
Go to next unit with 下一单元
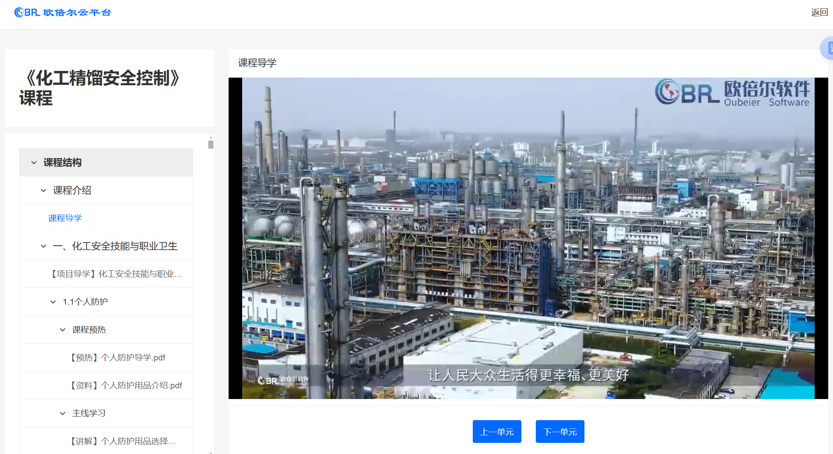coord(560,432)
